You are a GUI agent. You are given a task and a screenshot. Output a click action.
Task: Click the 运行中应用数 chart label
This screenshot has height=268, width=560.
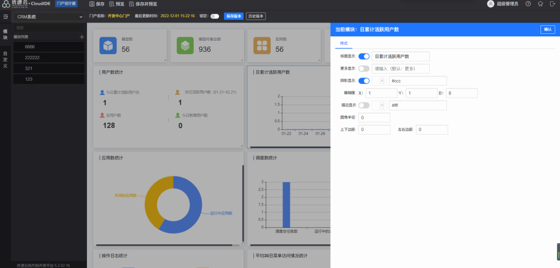(x=221, y=213)
